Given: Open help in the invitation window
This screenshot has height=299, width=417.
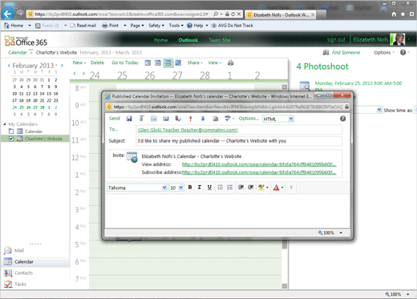Looking at the screenshot, I should tap(342, 119).
